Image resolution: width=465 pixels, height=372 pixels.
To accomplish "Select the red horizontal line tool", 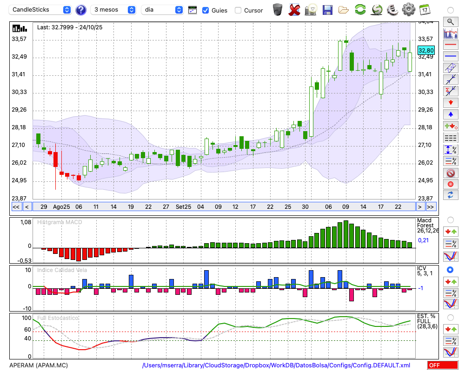I will (450, 45).
